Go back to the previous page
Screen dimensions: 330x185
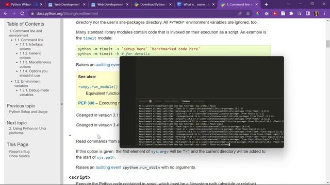tap(6, 13)
